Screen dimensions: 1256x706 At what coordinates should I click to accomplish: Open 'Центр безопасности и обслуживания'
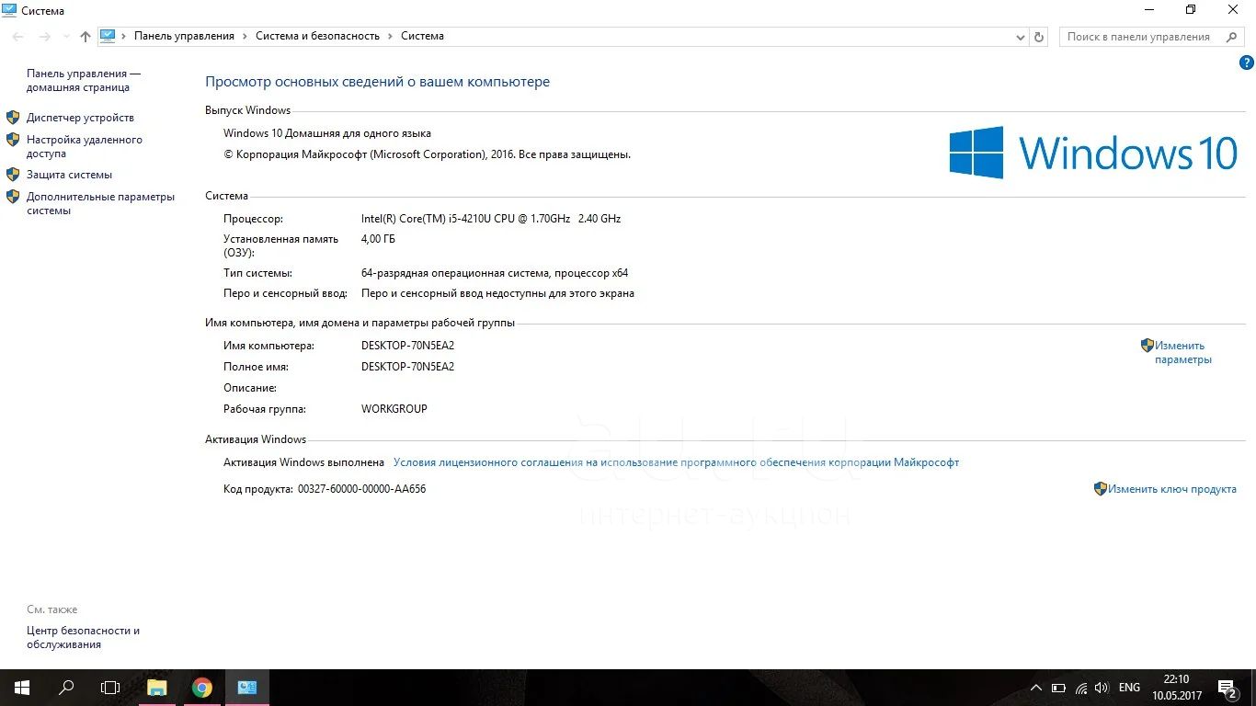[83, 638]
